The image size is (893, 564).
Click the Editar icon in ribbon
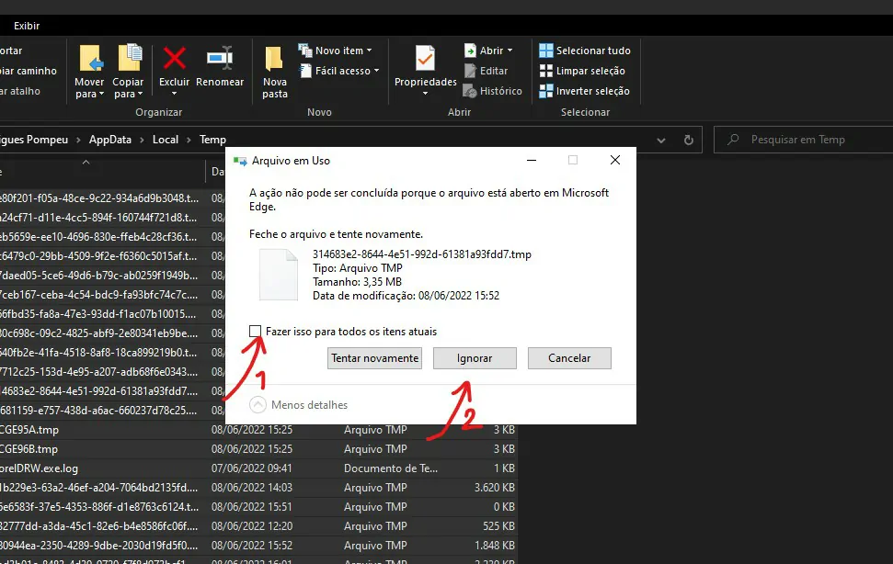click(x=470, y=71)
